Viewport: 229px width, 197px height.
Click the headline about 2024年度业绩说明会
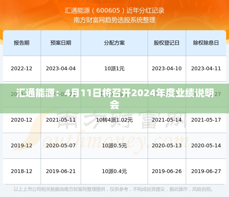click(x=115, y=99)
